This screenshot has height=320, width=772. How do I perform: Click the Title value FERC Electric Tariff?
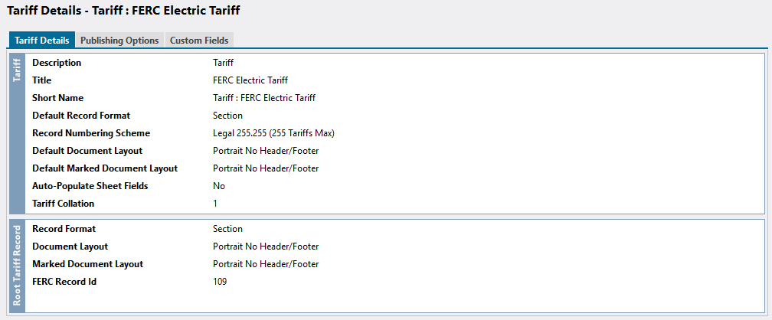(250, 80)
